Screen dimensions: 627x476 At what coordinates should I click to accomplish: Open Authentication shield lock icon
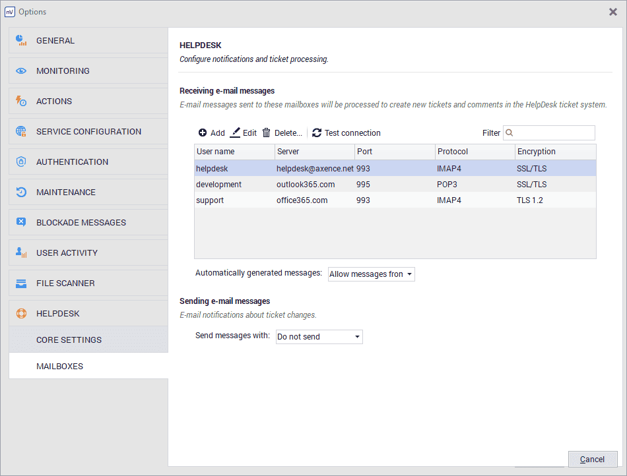21,162
